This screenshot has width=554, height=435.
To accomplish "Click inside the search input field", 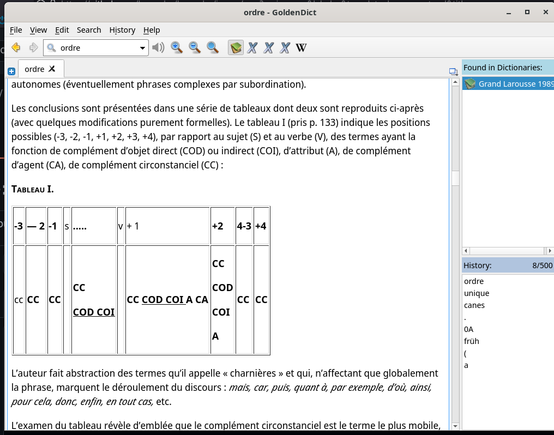I will 98,47.
